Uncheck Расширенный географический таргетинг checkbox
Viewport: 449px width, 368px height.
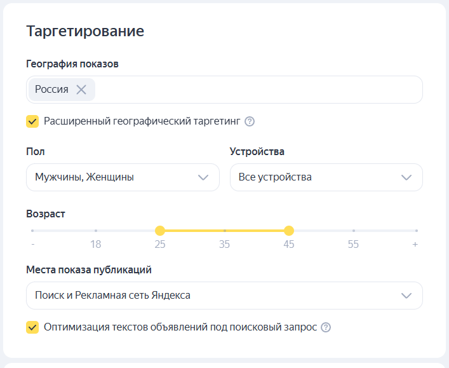[x=32, y=121]
